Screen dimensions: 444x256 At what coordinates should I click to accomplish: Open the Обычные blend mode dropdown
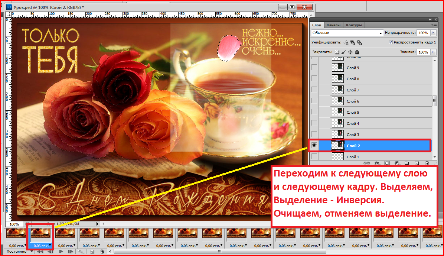click(x=347, y=33)
